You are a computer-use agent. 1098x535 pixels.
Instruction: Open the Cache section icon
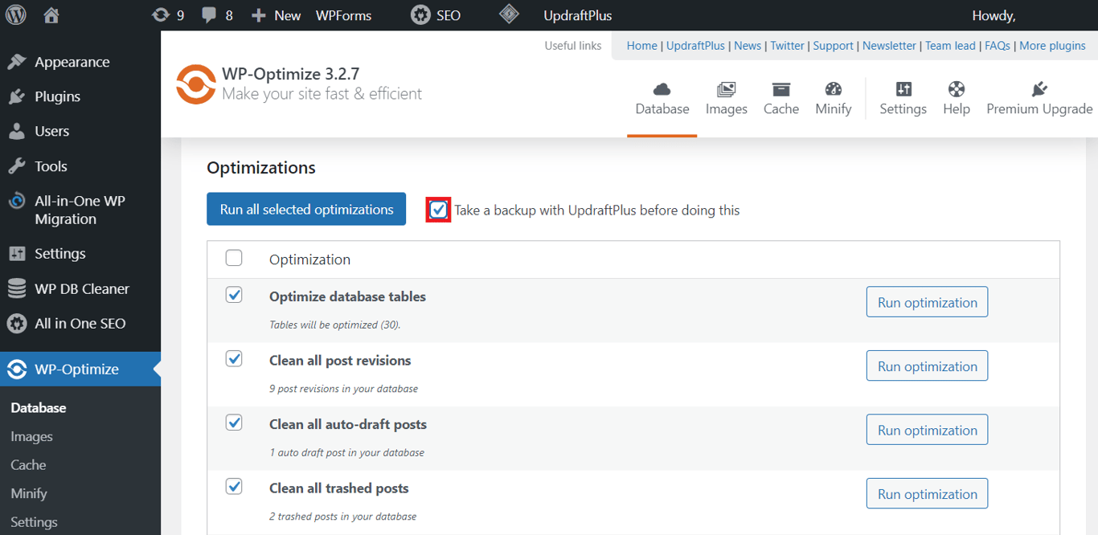coord(780,90)
